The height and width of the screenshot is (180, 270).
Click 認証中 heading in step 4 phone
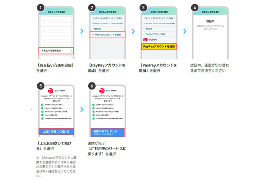coord(210,21)
